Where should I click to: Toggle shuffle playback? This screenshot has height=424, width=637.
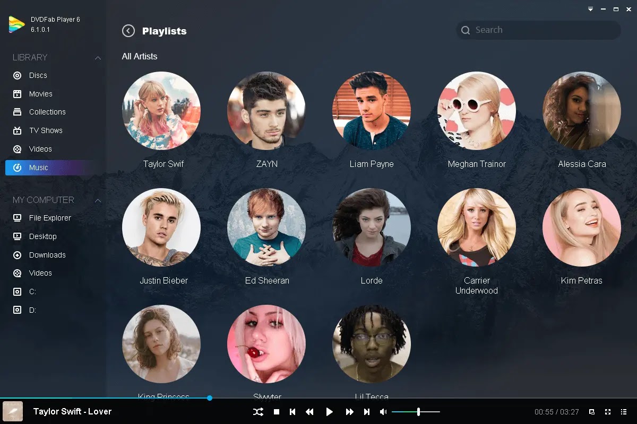pos(258,412)
